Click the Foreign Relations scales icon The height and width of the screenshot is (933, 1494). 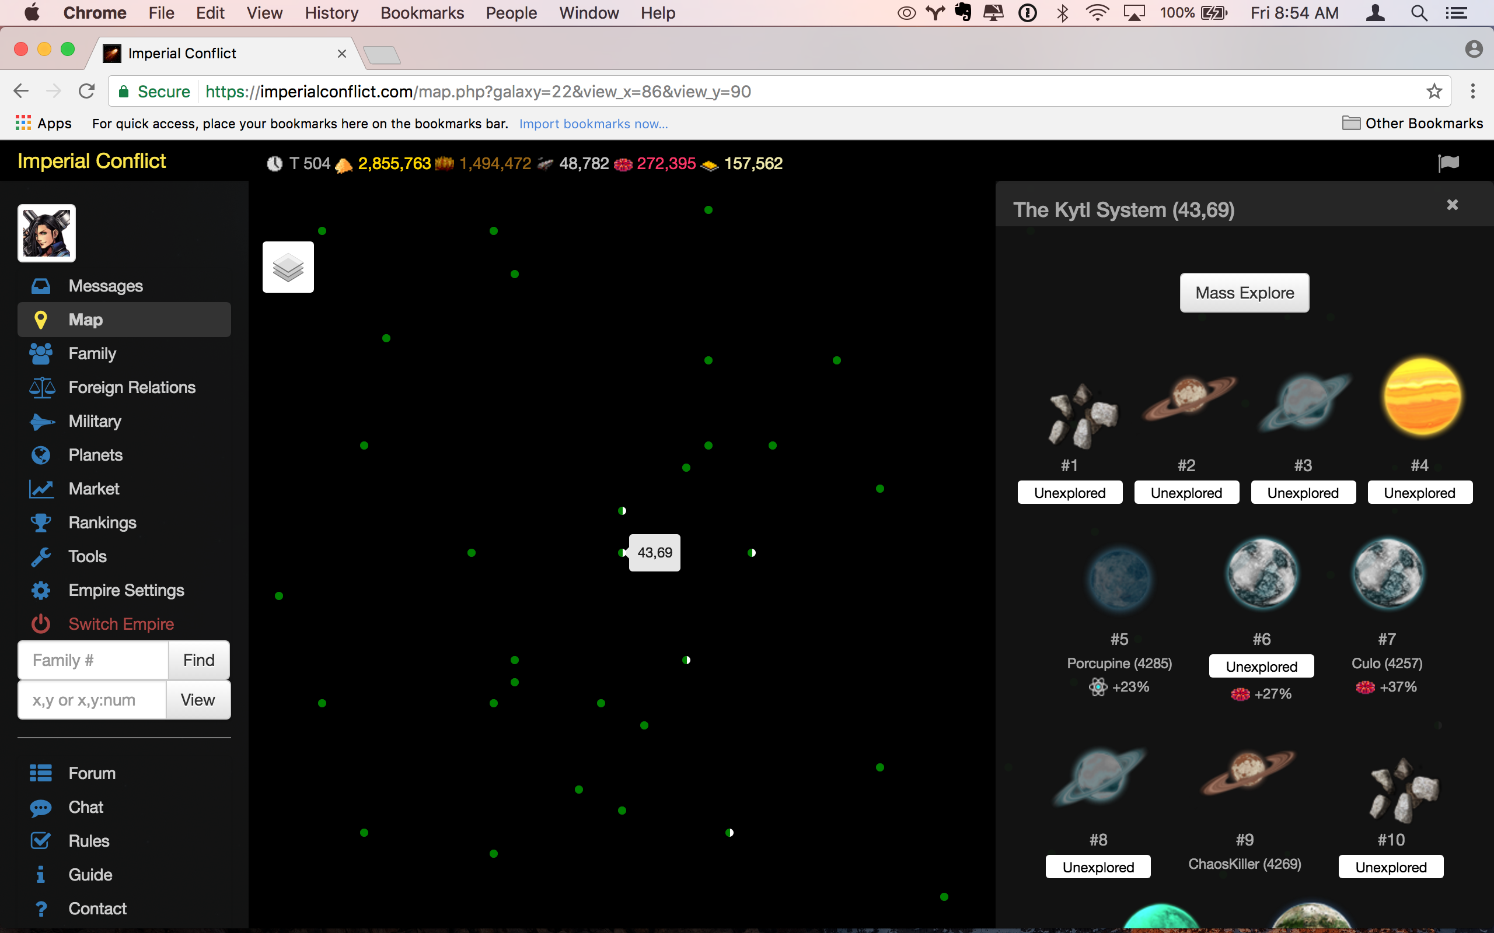pos(41,388)
